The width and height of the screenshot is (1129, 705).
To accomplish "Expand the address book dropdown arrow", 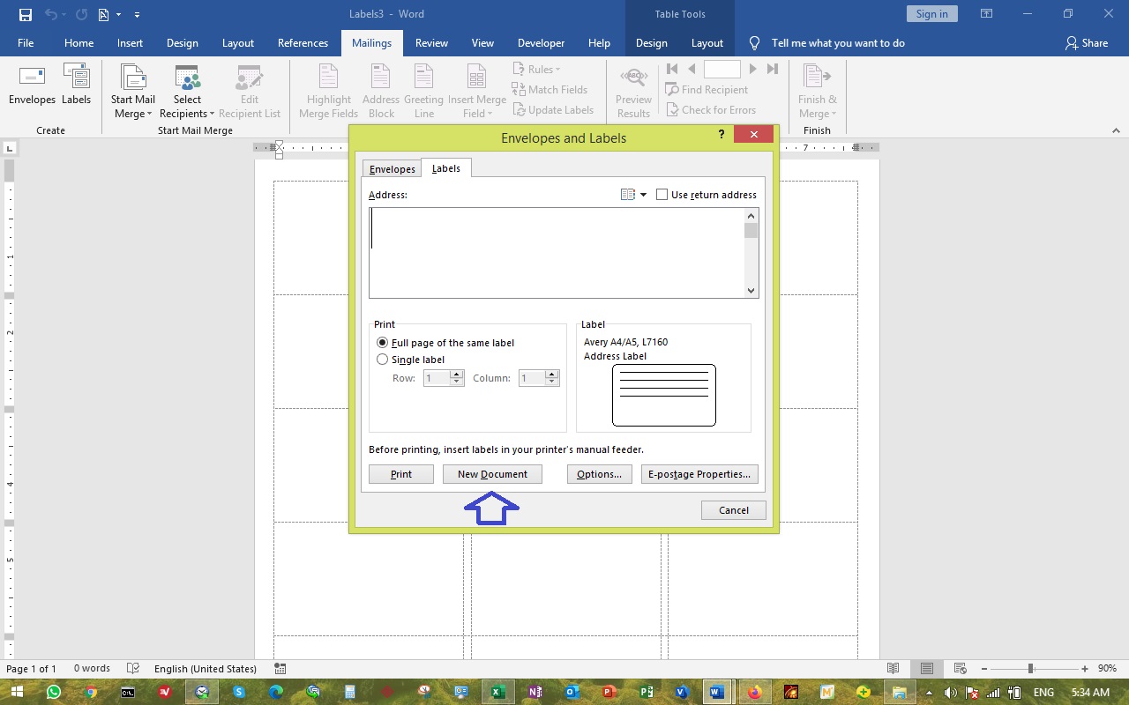I will click(643, 195).
